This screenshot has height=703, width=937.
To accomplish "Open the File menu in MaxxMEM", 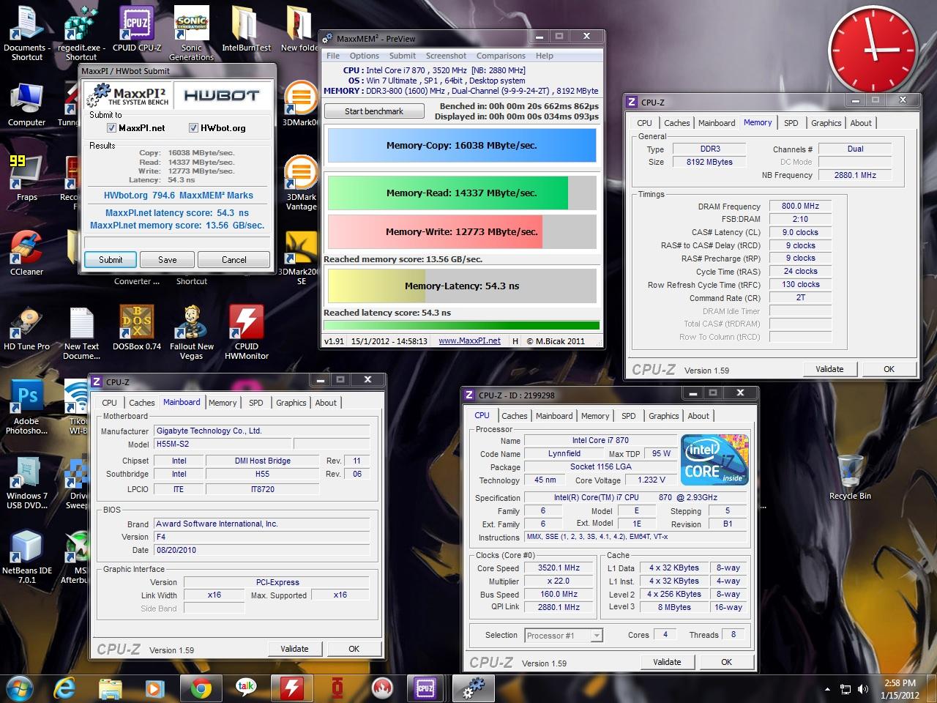I will 333,56.
